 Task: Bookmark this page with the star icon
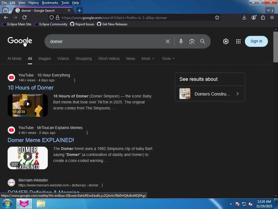click(217, 18)
